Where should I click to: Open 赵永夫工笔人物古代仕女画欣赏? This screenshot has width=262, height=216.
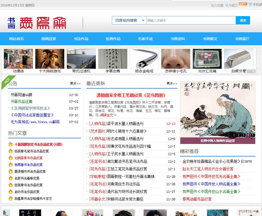click(x=208, y=169)
